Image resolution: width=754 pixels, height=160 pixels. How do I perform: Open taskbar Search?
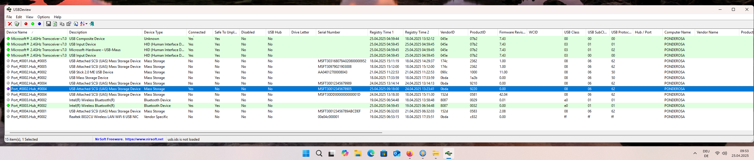click(x=319, y=154)
